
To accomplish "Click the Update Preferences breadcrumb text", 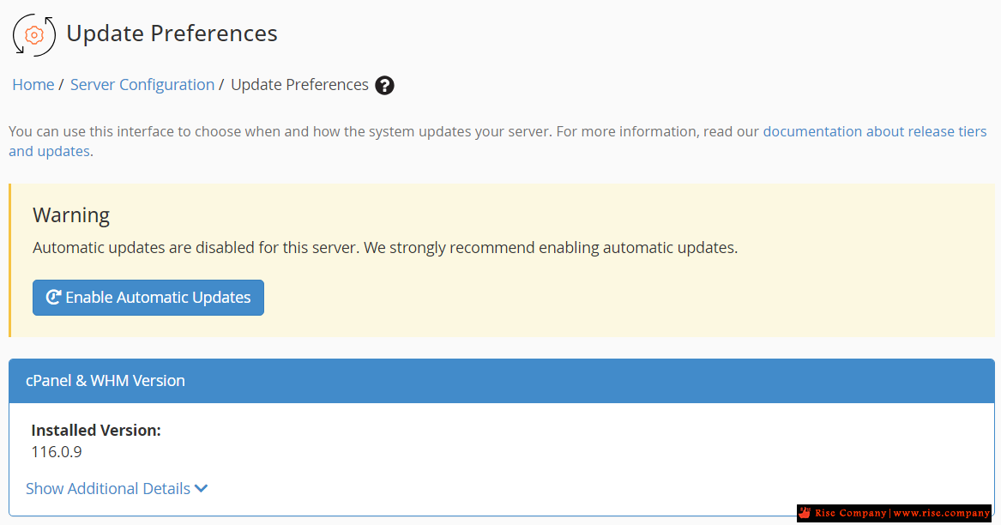I will [x=299, y=85].
